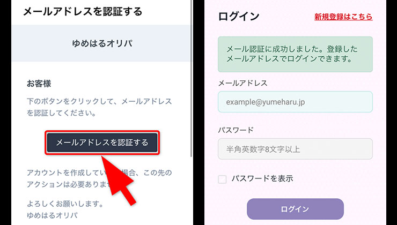Select the 半角英数字8文字以上 password field
Screen dimensions: 397x225
pos(295,149)
